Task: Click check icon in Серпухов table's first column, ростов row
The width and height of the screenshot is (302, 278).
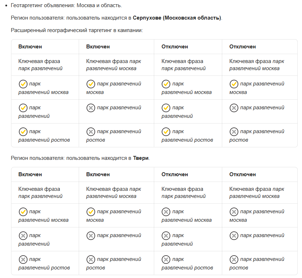Action: tap(23, 132)
